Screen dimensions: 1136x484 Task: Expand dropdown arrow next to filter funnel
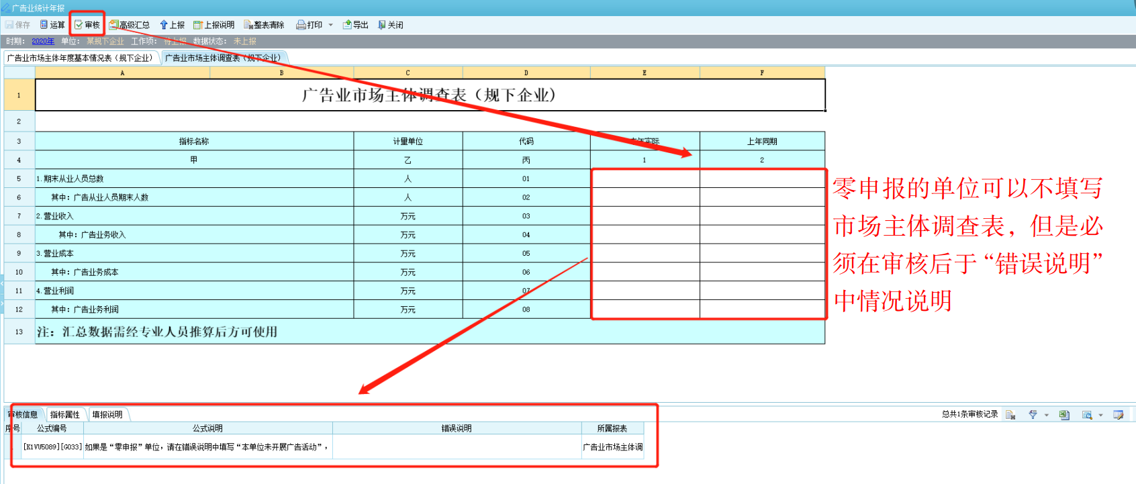click(1046, 415)
